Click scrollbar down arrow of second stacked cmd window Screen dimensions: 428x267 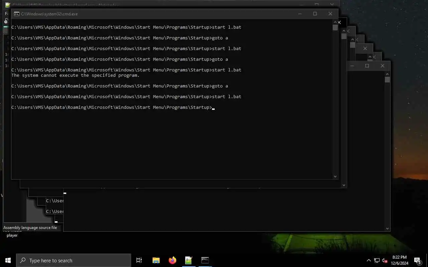pos(344,185)
